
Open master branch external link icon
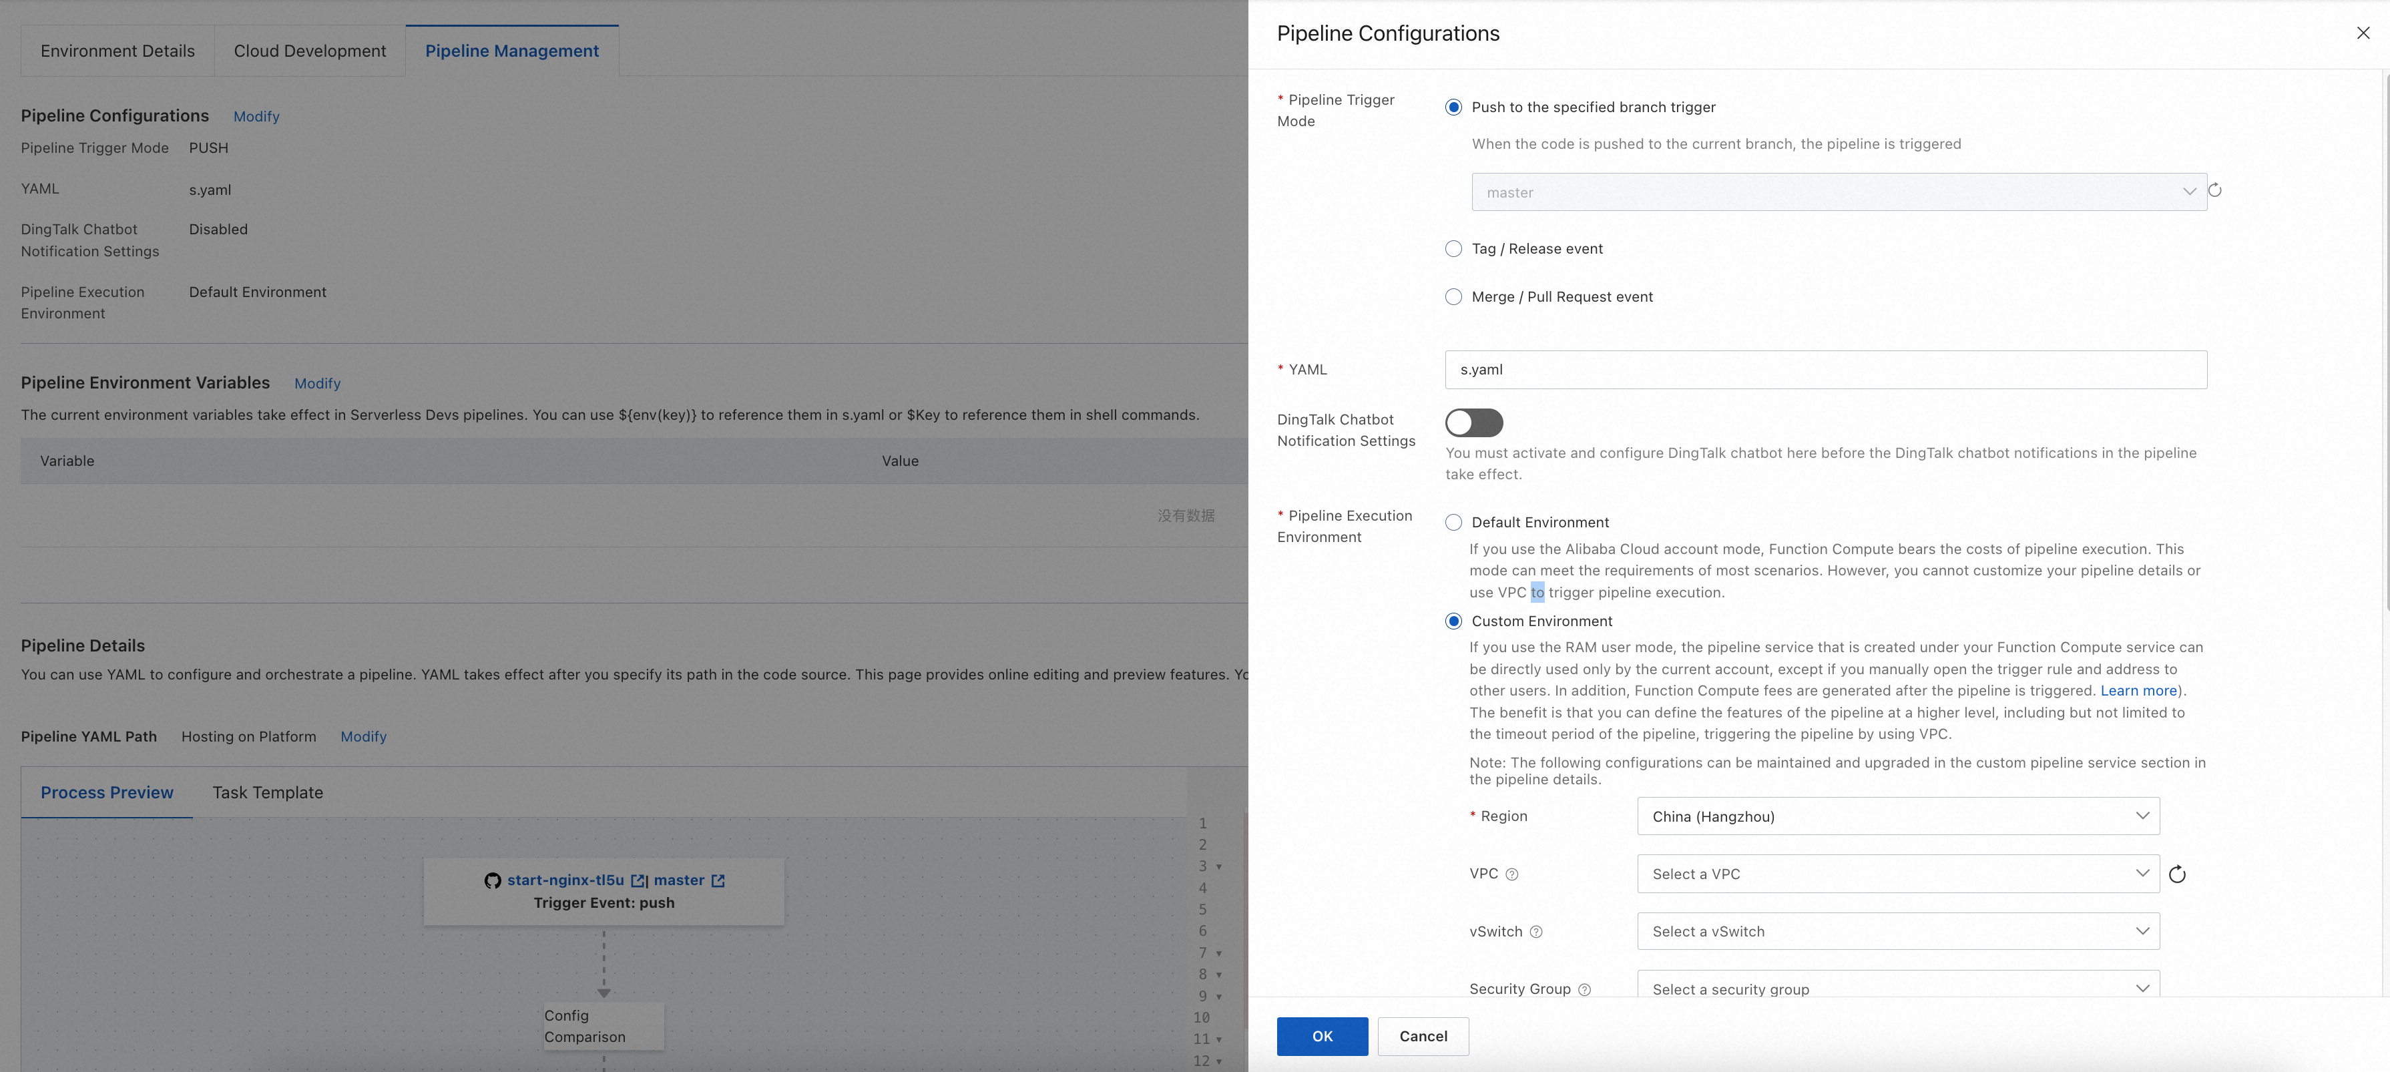[718, 881]
